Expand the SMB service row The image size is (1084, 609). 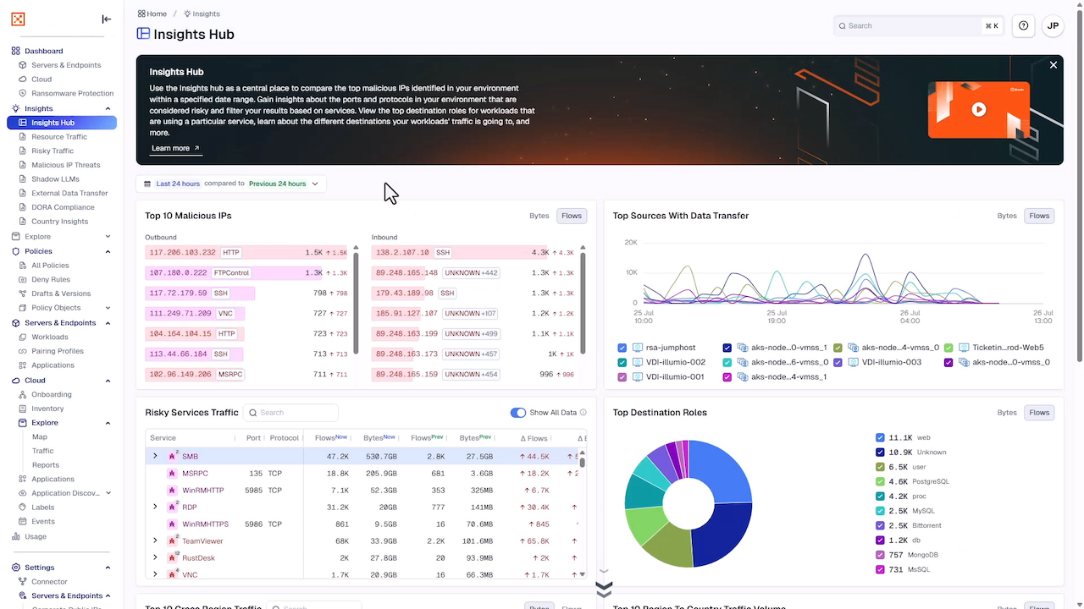pyautogui.click(x=155, y=456)
